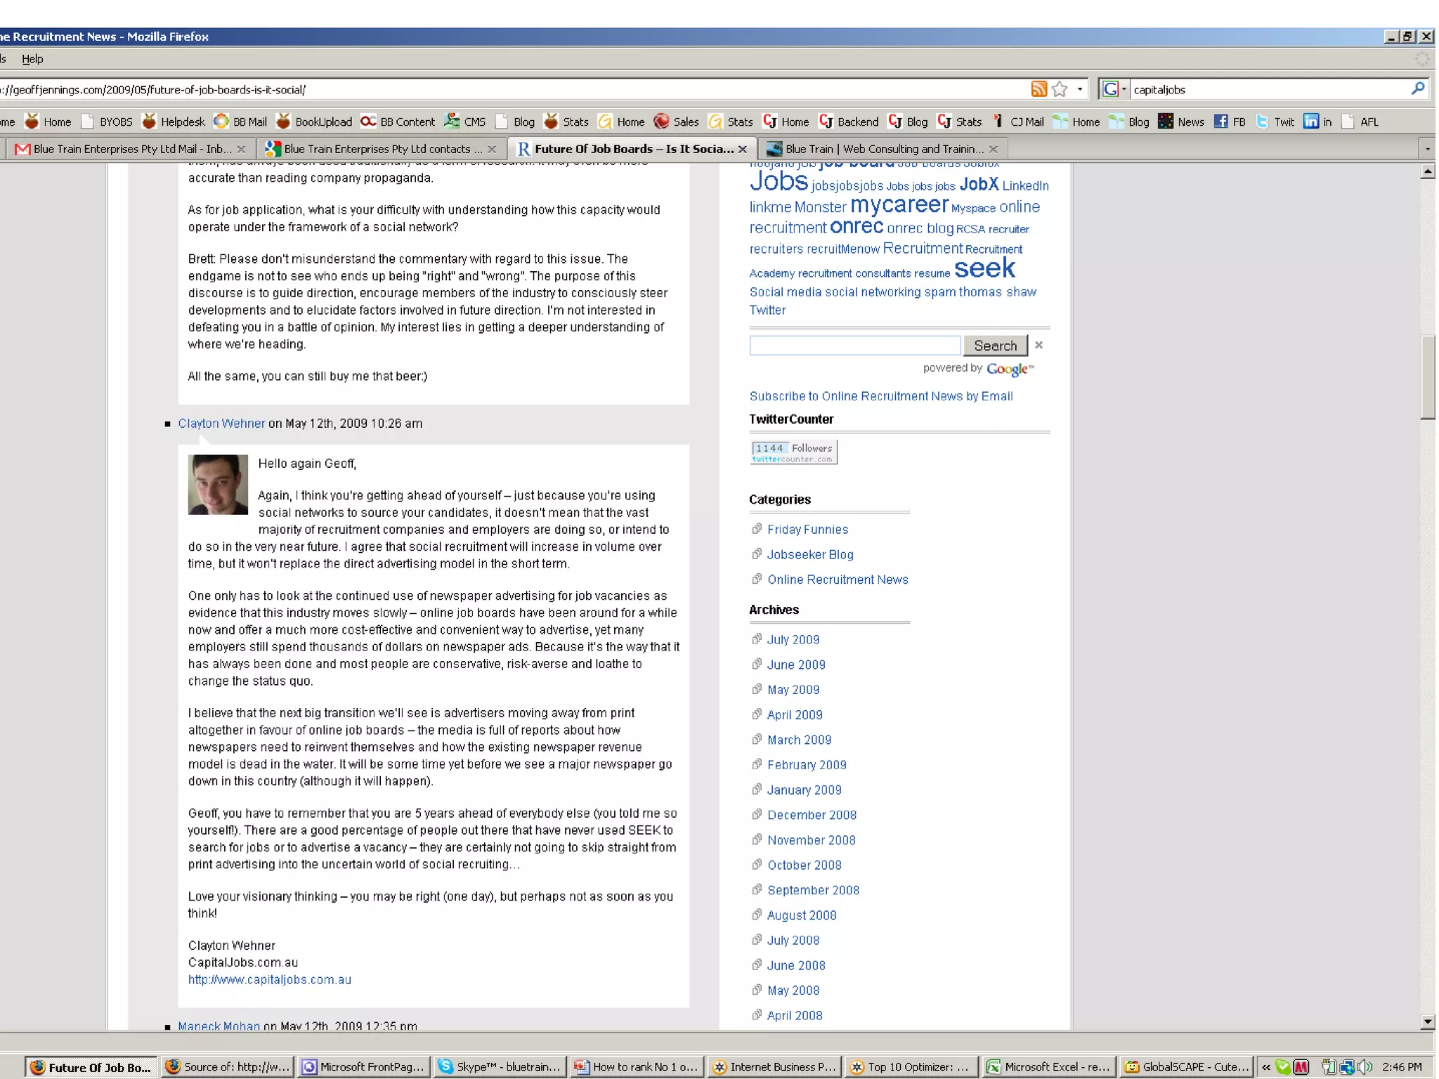The image size is (1439, 1079).
Task: Open the BB Mail bookmark
Action: [241, 122]
